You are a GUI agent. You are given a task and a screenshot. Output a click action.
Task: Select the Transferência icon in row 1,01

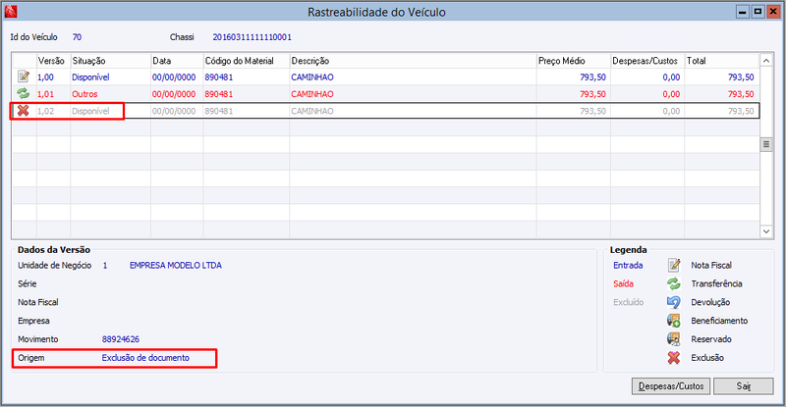pyautogui.click(x=23, y=93)
